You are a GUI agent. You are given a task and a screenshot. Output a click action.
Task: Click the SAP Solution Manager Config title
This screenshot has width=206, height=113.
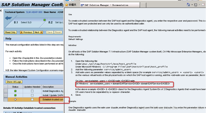[32, 5]
